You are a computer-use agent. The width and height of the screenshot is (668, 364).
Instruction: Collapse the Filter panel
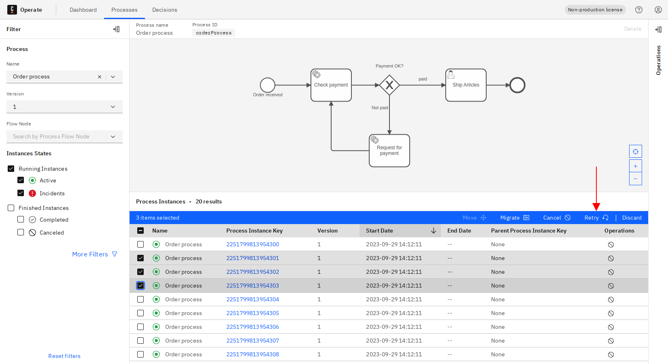click(116, 29)
